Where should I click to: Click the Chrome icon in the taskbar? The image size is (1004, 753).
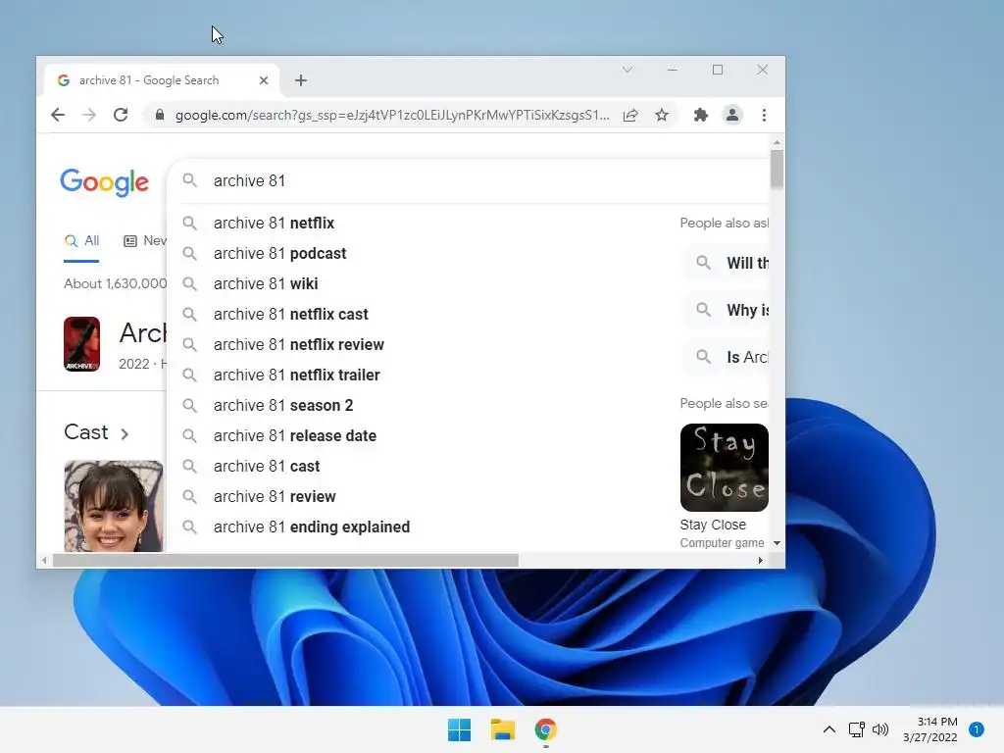click(545, 729)
